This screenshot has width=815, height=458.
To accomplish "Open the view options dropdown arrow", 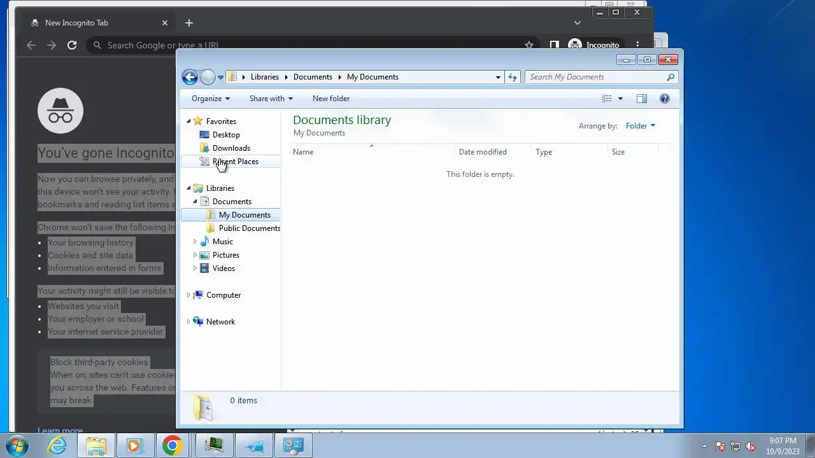I will point(620,99).
